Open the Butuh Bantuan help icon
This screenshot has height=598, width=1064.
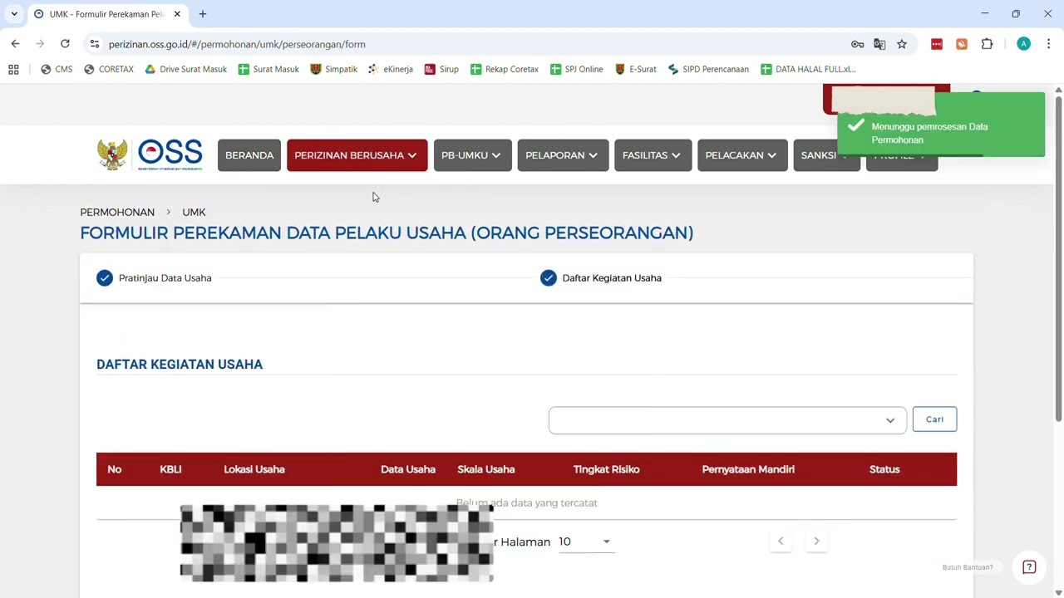click(x=1029, y=567)
